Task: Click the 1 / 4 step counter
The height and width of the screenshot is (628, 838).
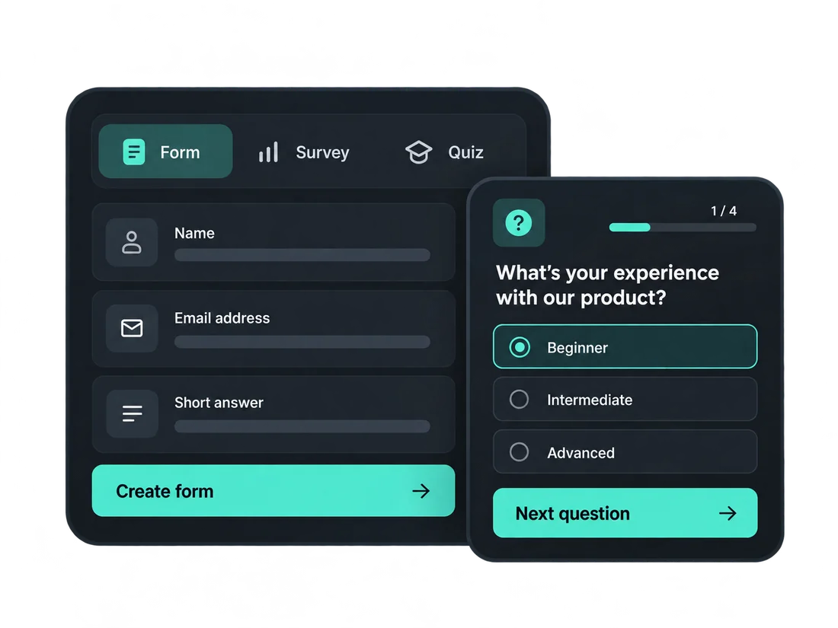Action: click(724, 211)
